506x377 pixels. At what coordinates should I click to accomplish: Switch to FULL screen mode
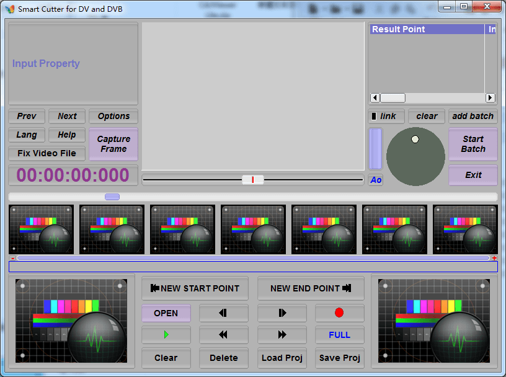(339, 335)
